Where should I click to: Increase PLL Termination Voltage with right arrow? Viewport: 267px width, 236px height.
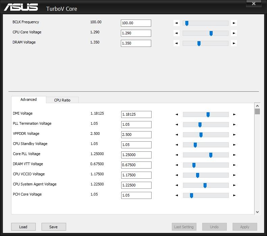click(234, 124)
